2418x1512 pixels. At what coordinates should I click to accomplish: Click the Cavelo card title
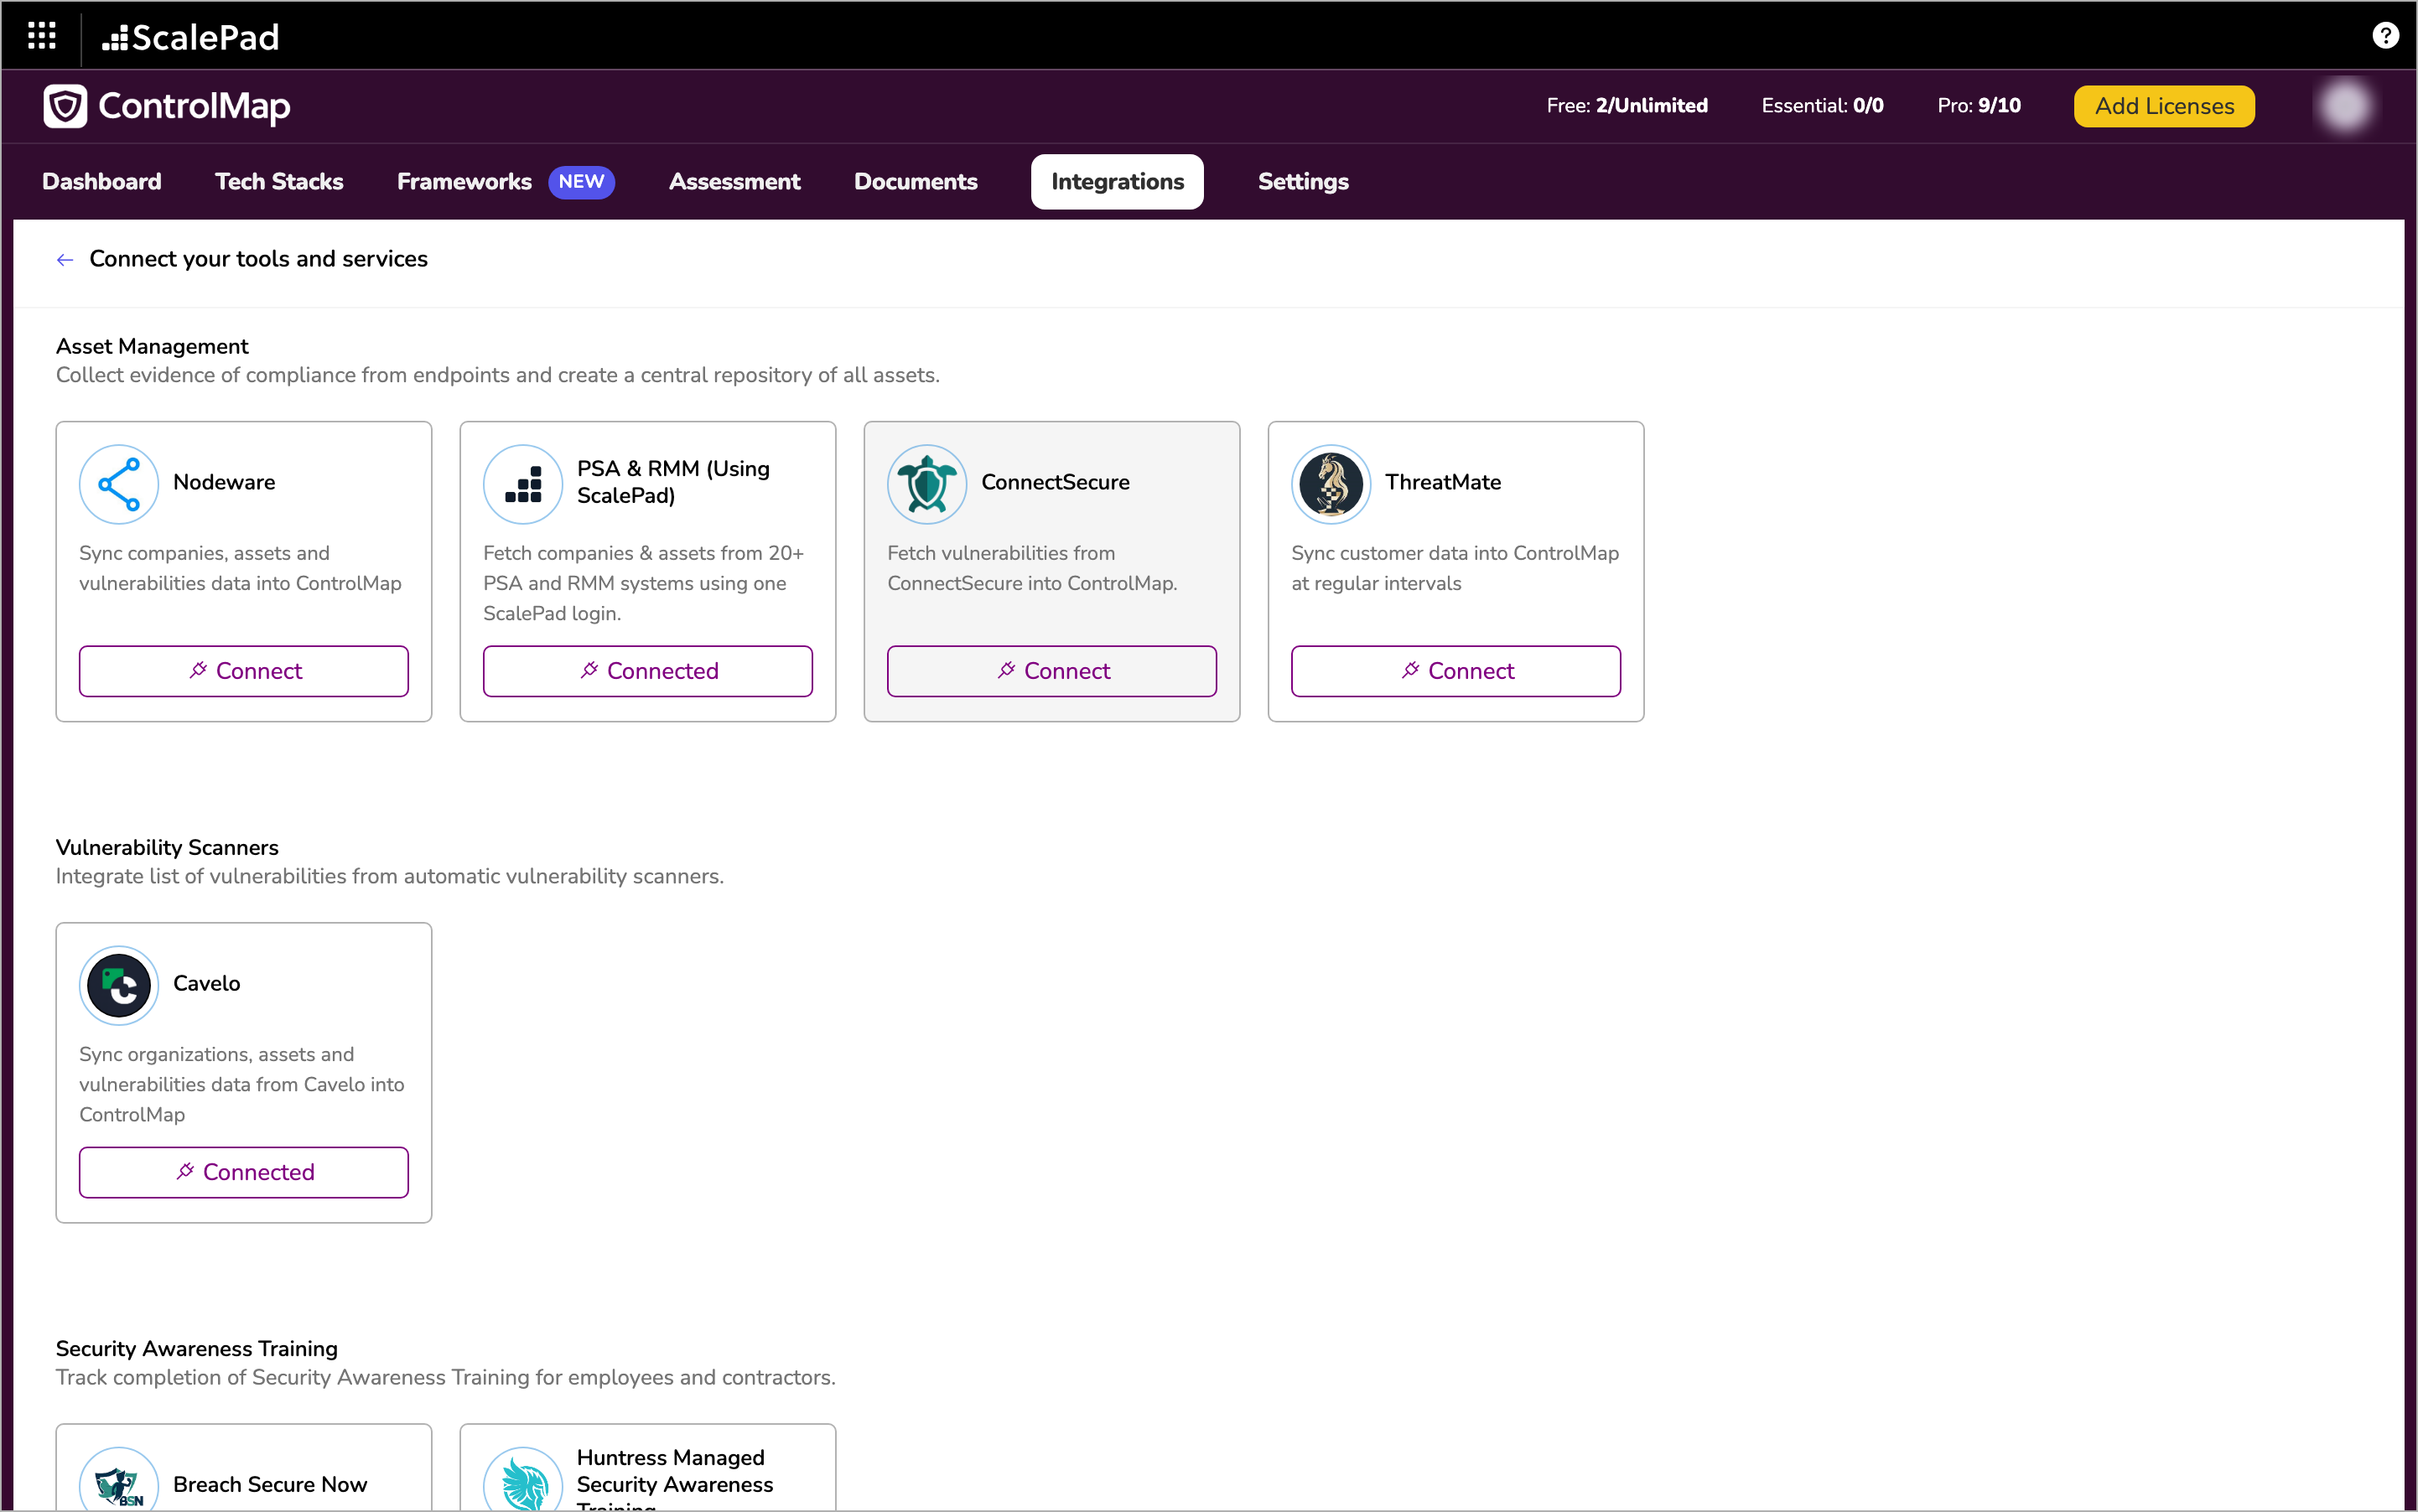207,983
